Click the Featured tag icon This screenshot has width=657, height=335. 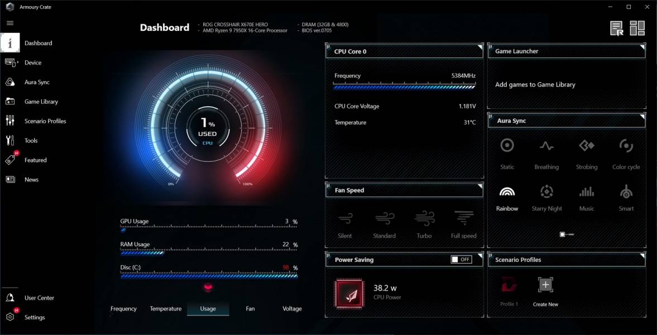10,160
